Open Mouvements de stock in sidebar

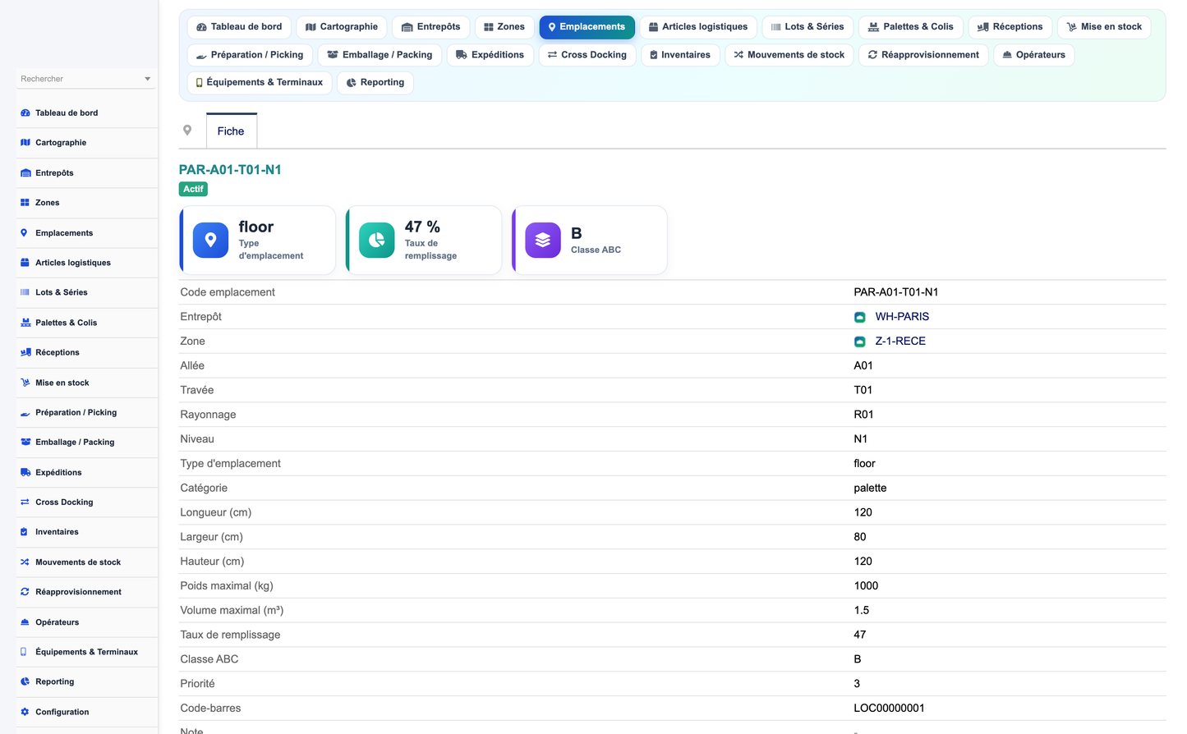coord(78,562)
